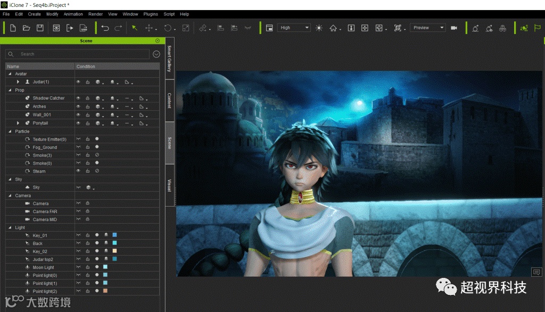Choose the Move tool
The width and height of the screenshot is (545, 312).
pos(149,28)
